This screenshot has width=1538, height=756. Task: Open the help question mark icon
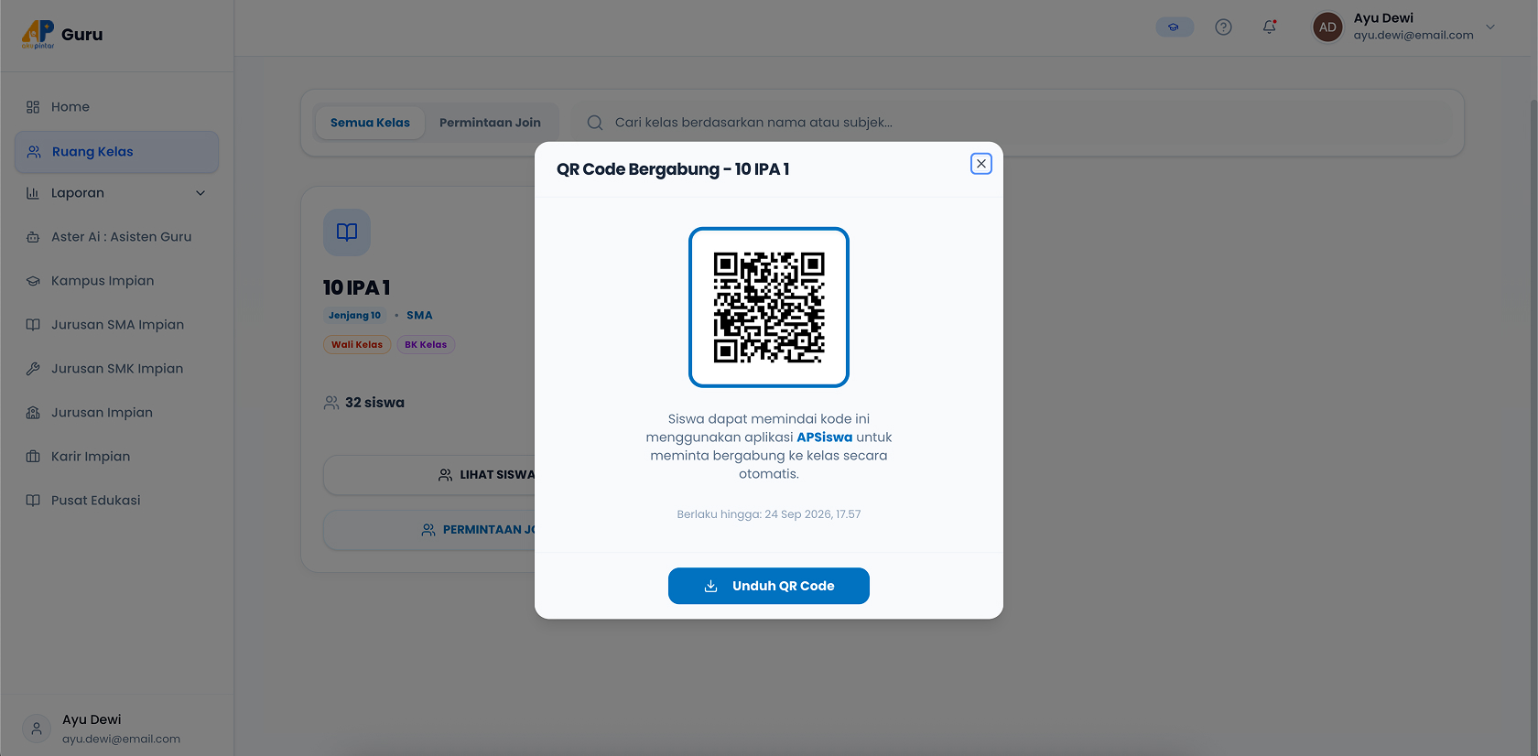point(1223,27)
